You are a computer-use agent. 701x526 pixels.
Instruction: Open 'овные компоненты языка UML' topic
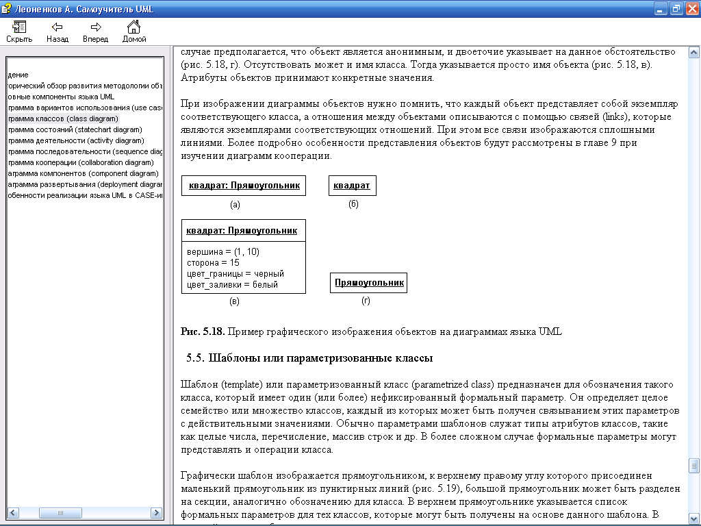(x=61, y=97)
